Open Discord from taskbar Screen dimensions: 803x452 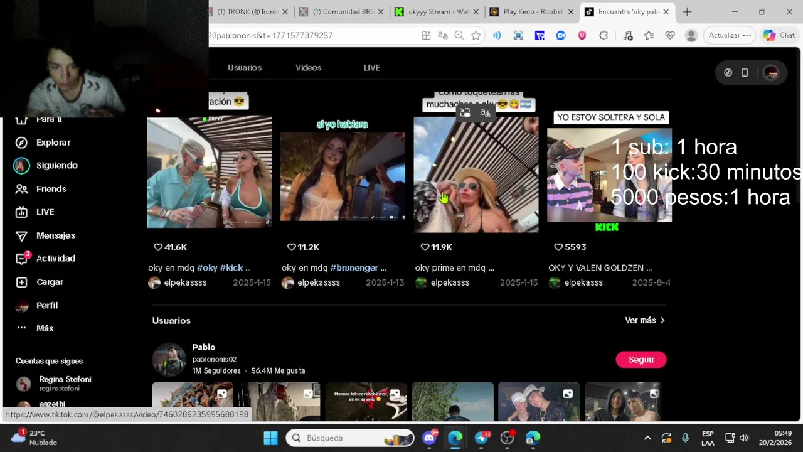coord(430,438)
